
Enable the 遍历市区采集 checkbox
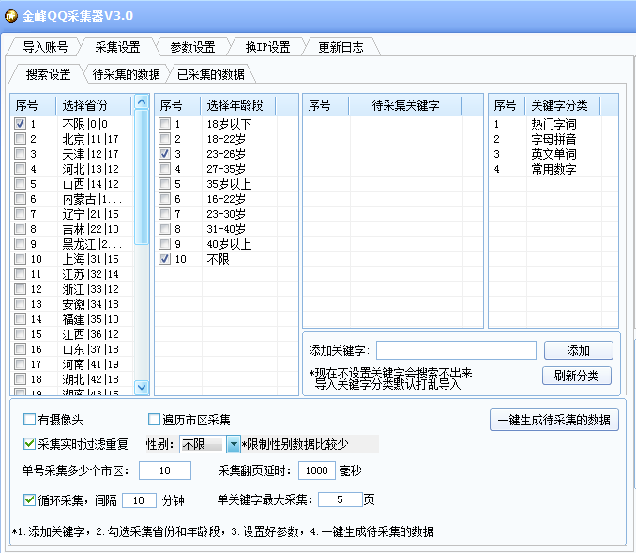coord(154,420)
